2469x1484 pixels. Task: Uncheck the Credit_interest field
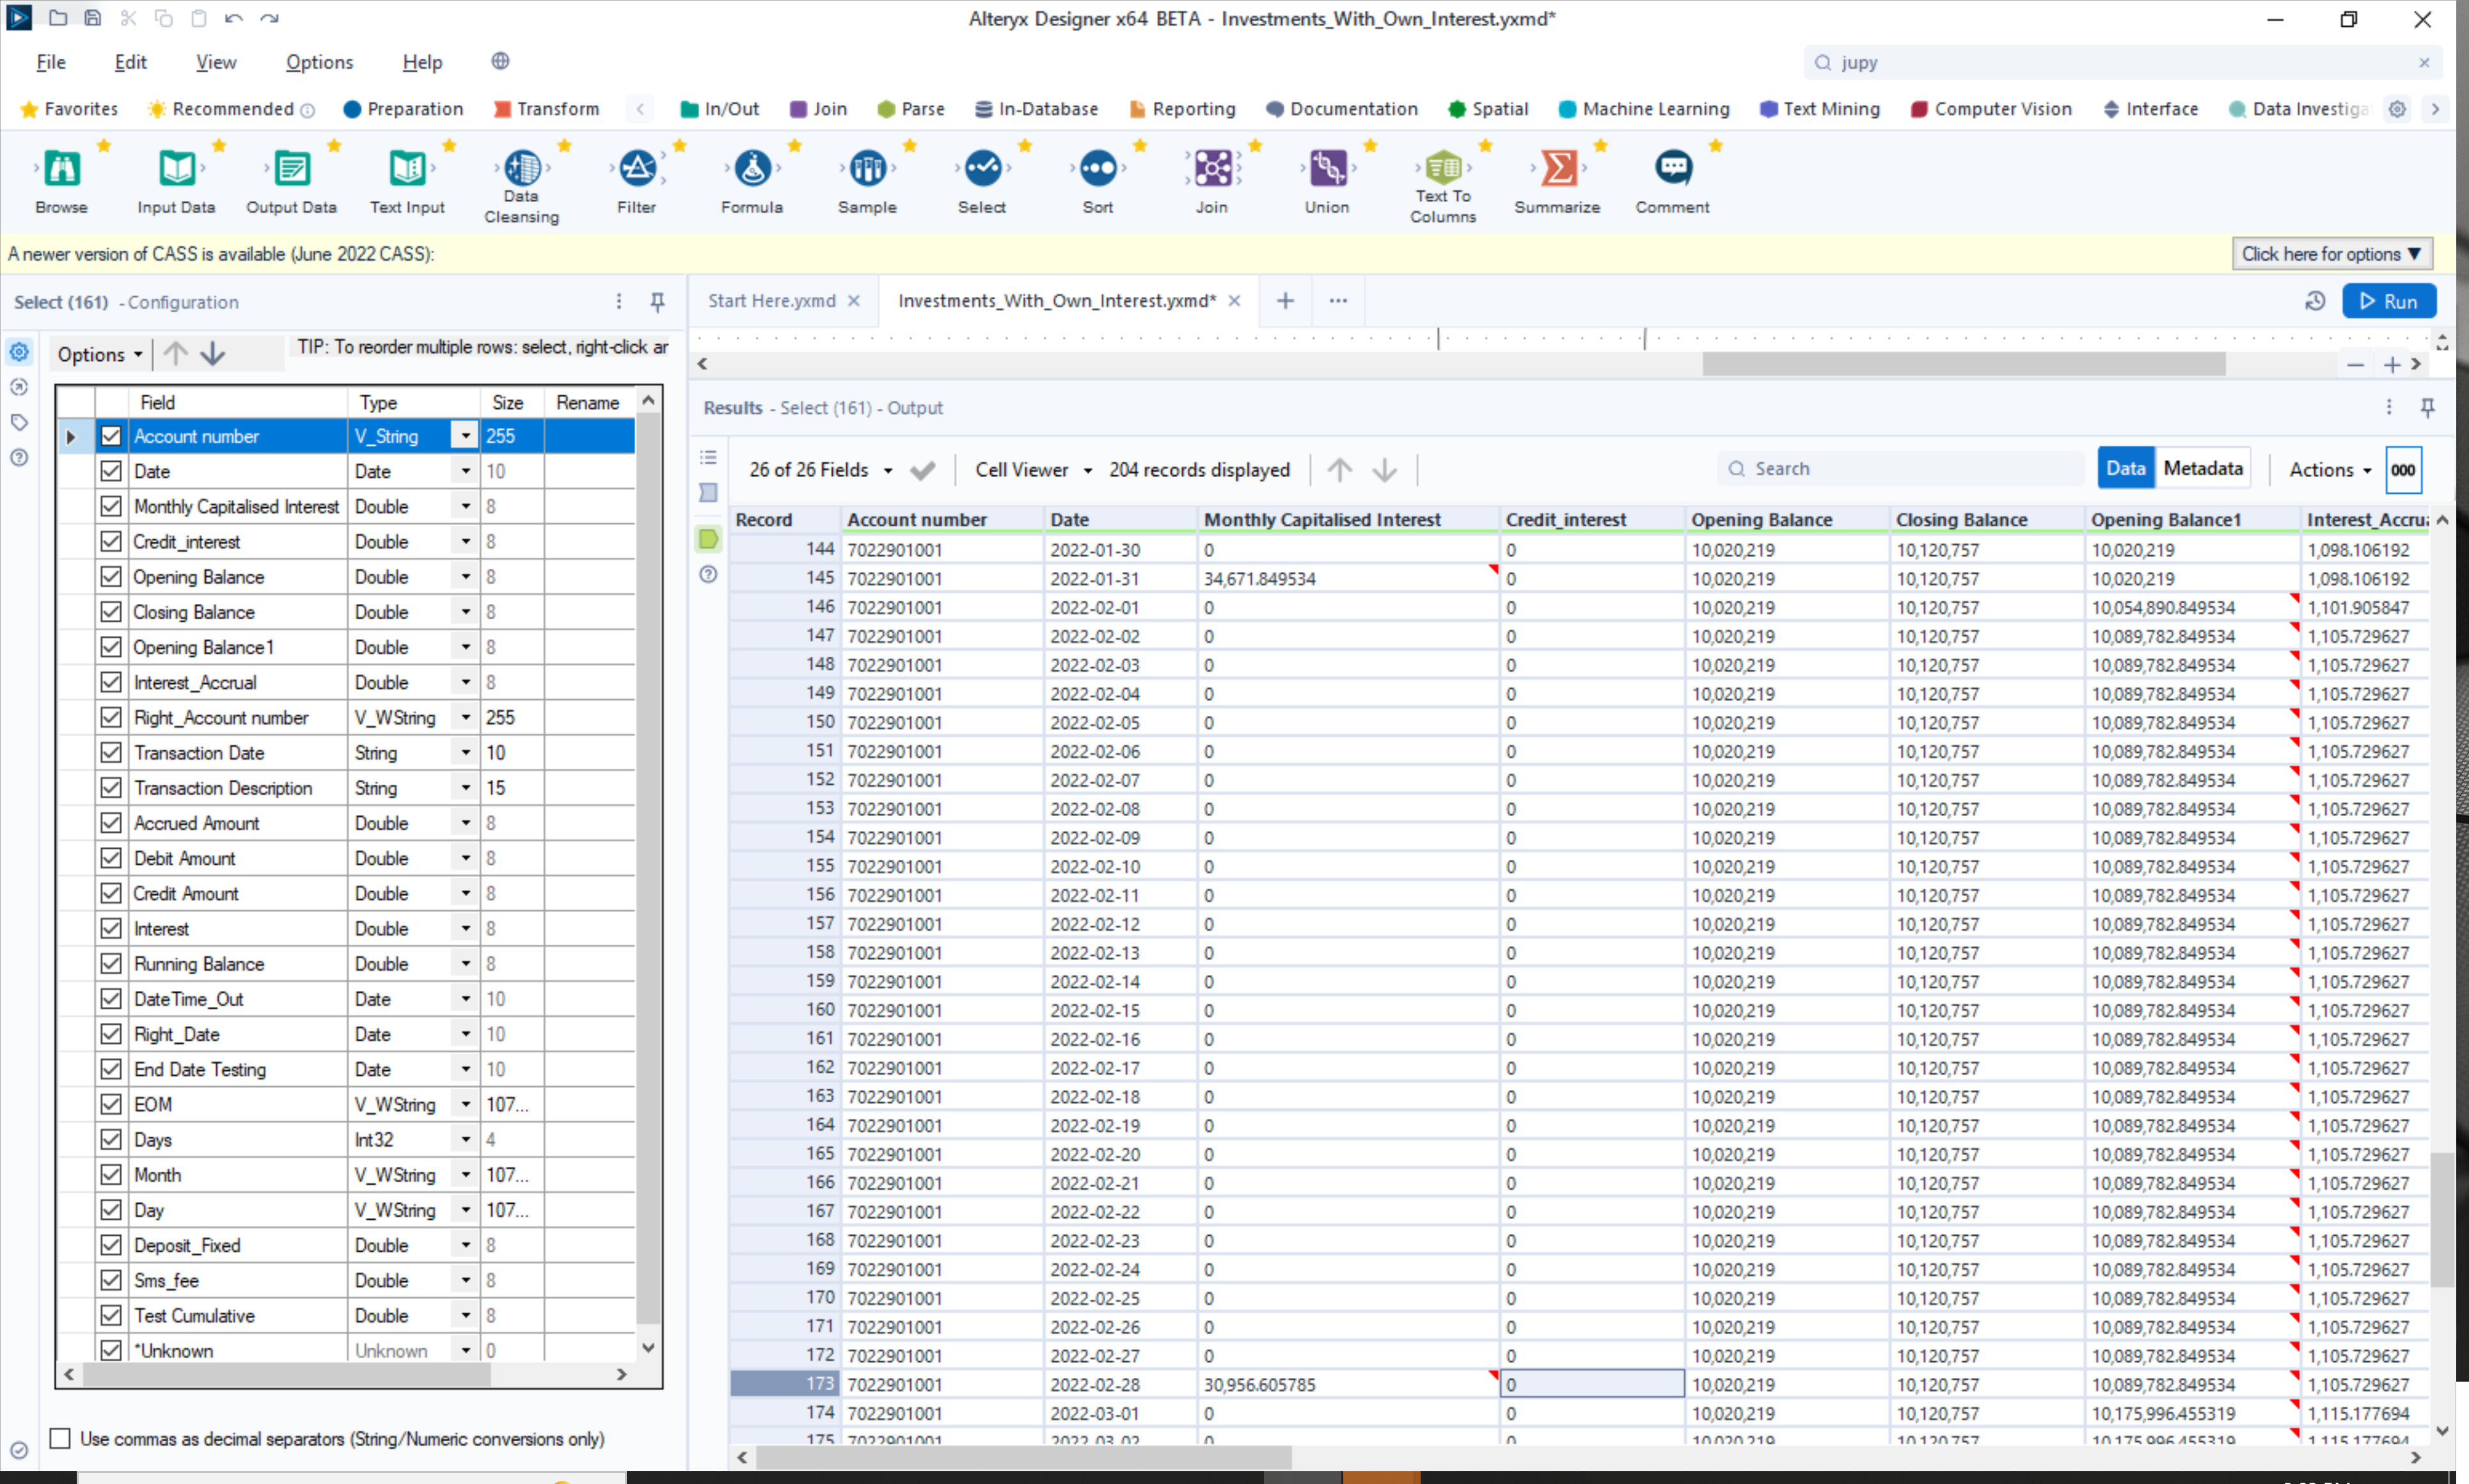[110, 541]
